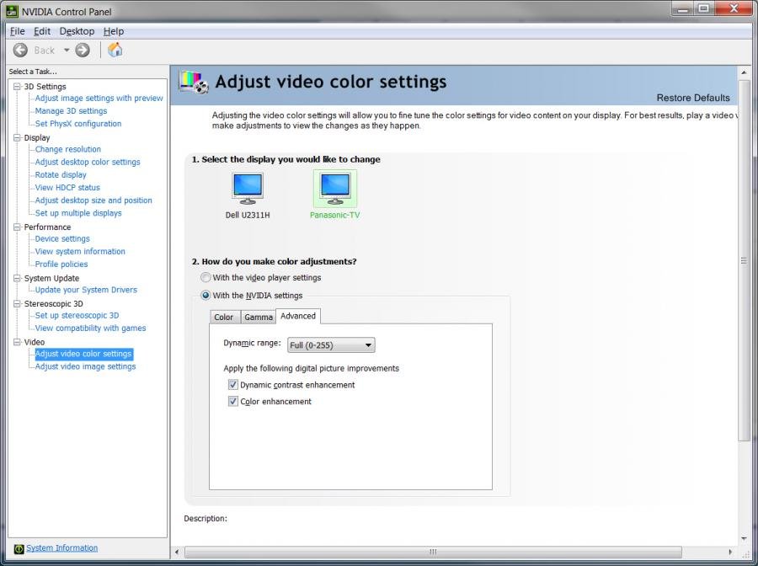Click Restore Defaults
This screenshot has width=758, height=566.
[692, 98]
